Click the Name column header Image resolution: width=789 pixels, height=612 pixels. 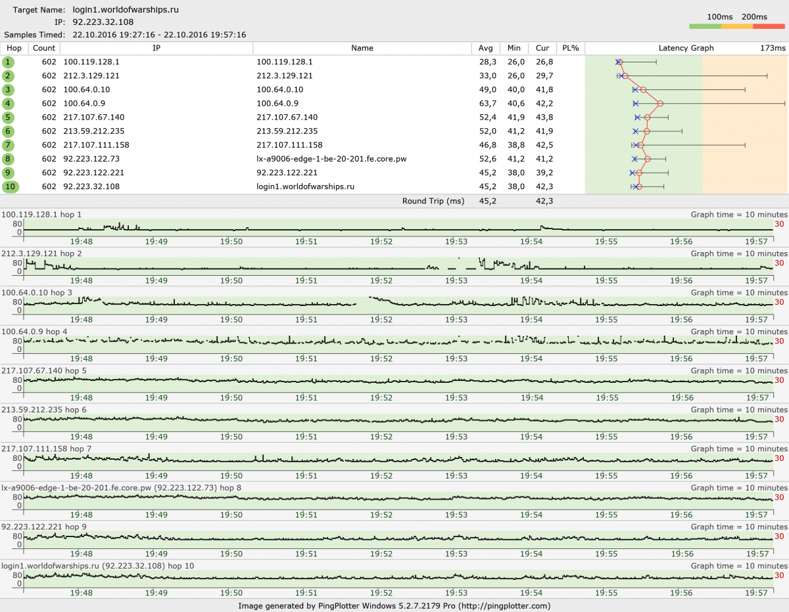[x=362, y=48]
